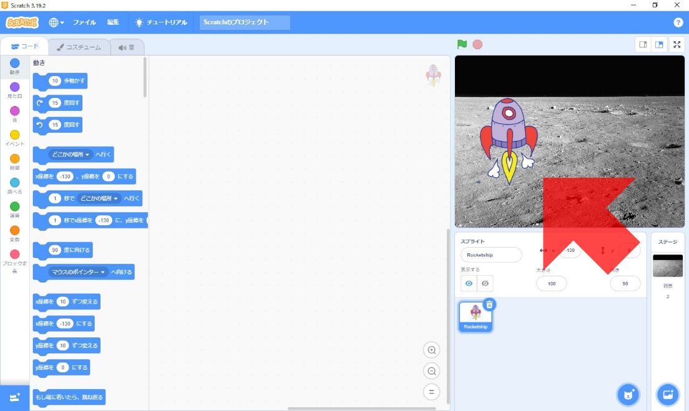
Task: Select the ブロック定義 my blocks category
Action: tap(14, 261)
